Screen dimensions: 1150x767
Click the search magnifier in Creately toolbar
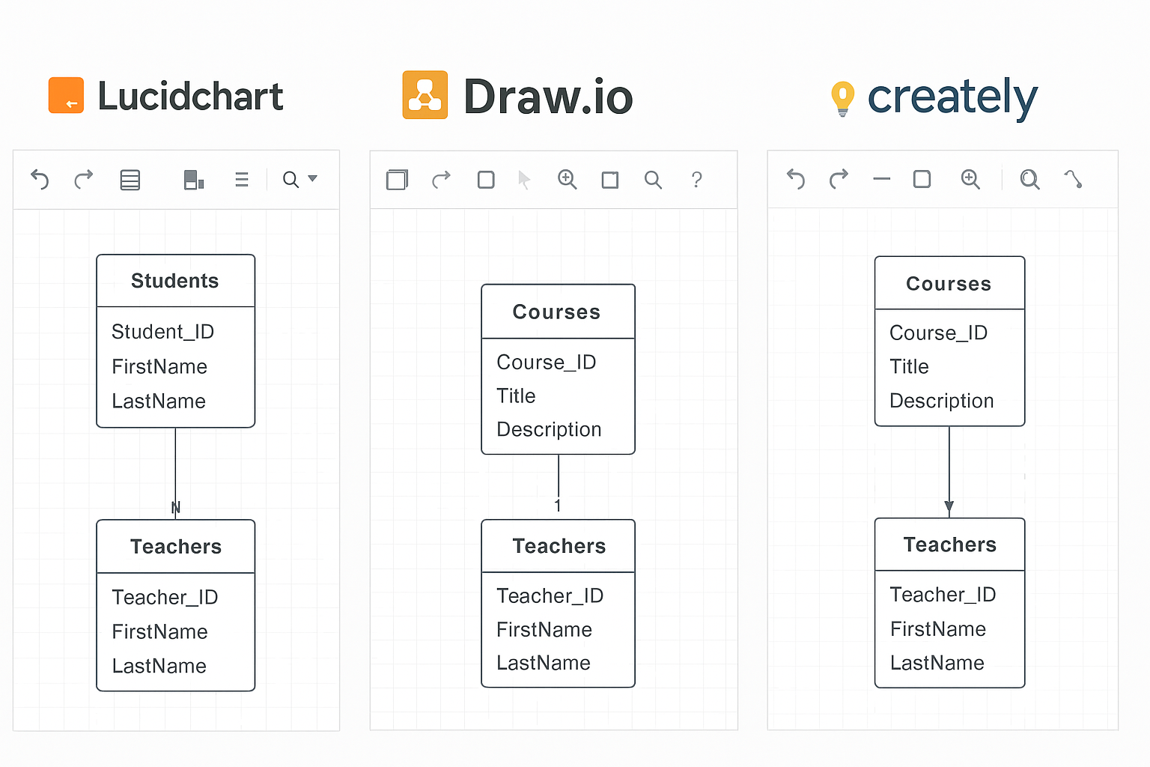click(1030, 179)
